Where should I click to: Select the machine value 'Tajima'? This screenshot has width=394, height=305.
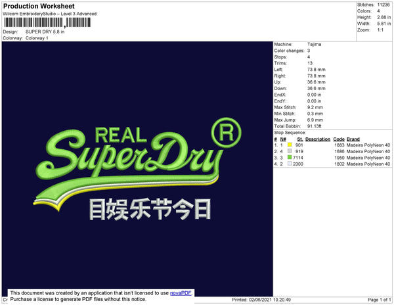[314, 44]
